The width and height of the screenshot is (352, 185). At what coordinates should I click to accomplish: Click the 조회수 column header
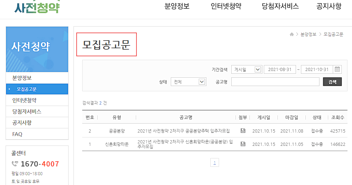[338, 118]
